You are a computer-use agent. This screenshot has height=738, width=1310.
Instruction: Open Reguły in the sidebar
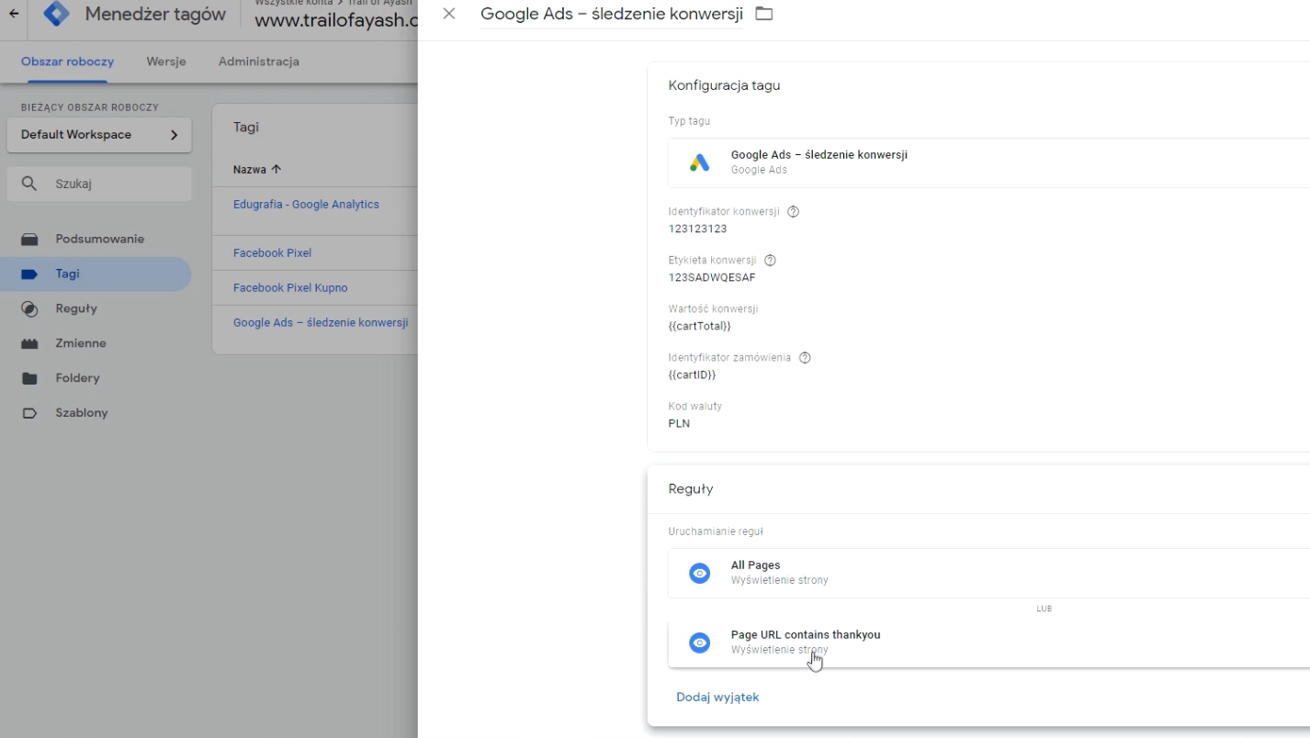76,308
